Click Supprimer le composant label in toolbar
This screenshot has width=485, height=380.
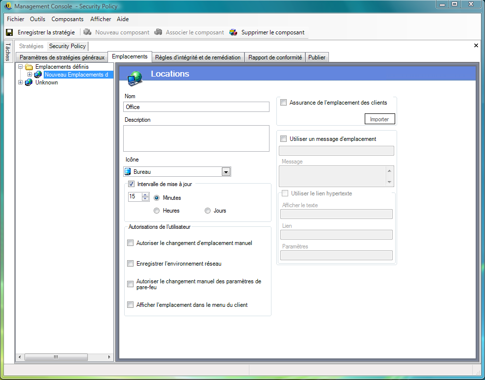coord(273,32)
